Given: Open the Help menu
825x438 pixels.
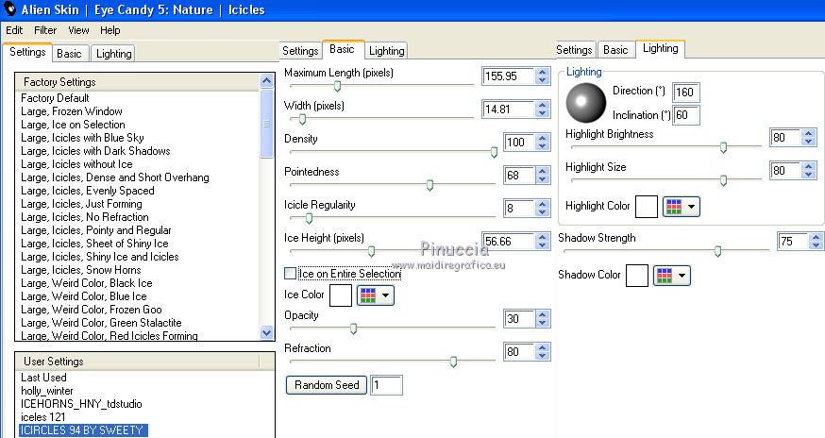Looking at the screenshot, I should click(x=109, y=30).
